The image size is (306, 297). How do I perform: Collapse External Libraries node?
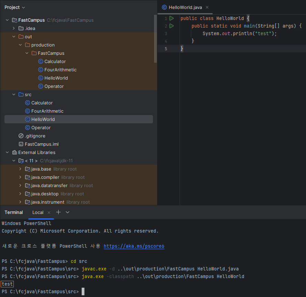point(7,152)
